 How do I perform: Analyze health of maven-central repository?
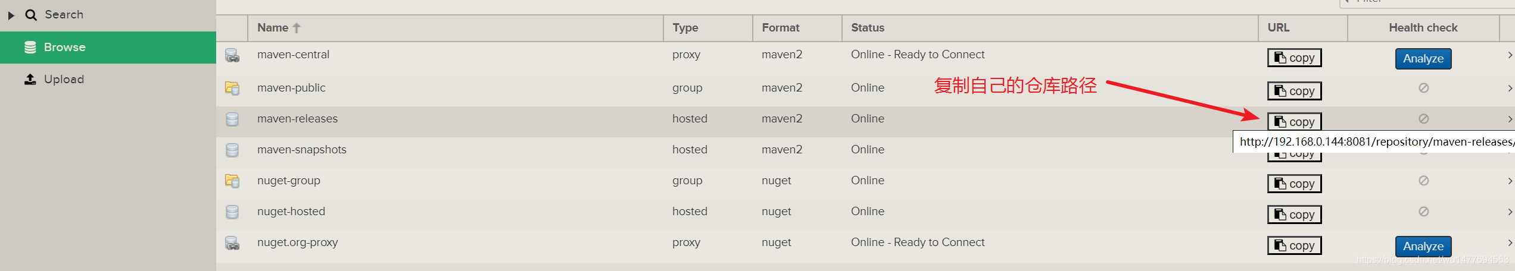click(x=1423, y=59)
